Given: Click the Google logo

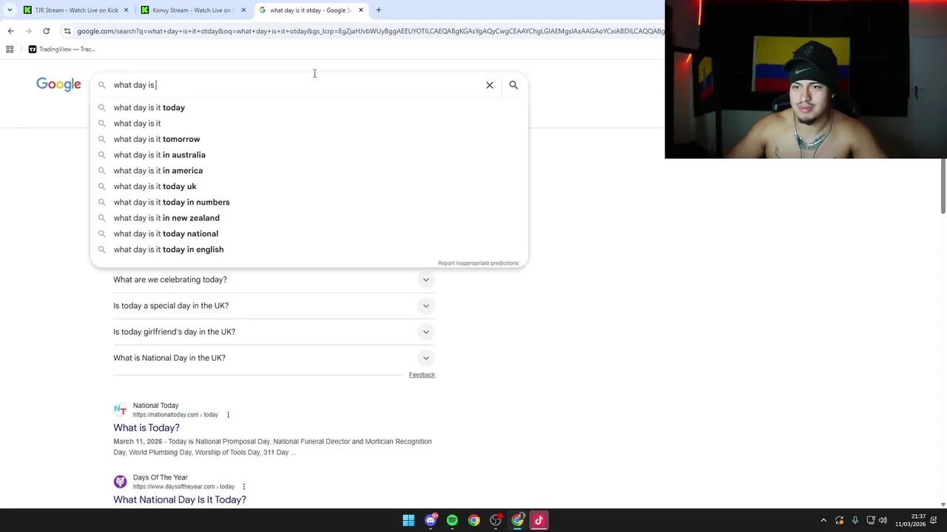Looking at the screenshot, I should 58,84.
